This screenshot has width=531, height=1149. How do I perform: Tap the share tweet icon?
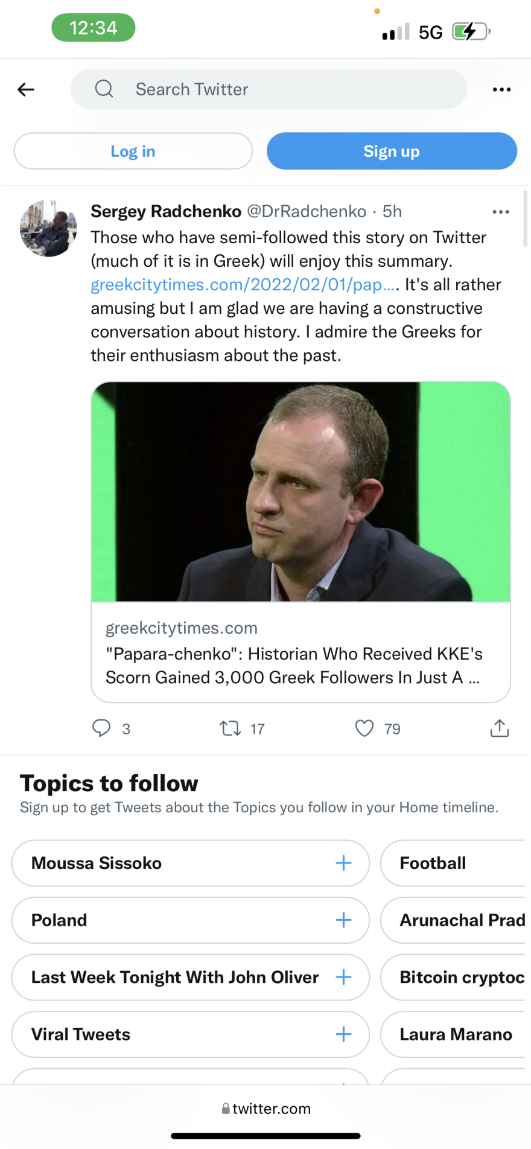tap(500, 728)
